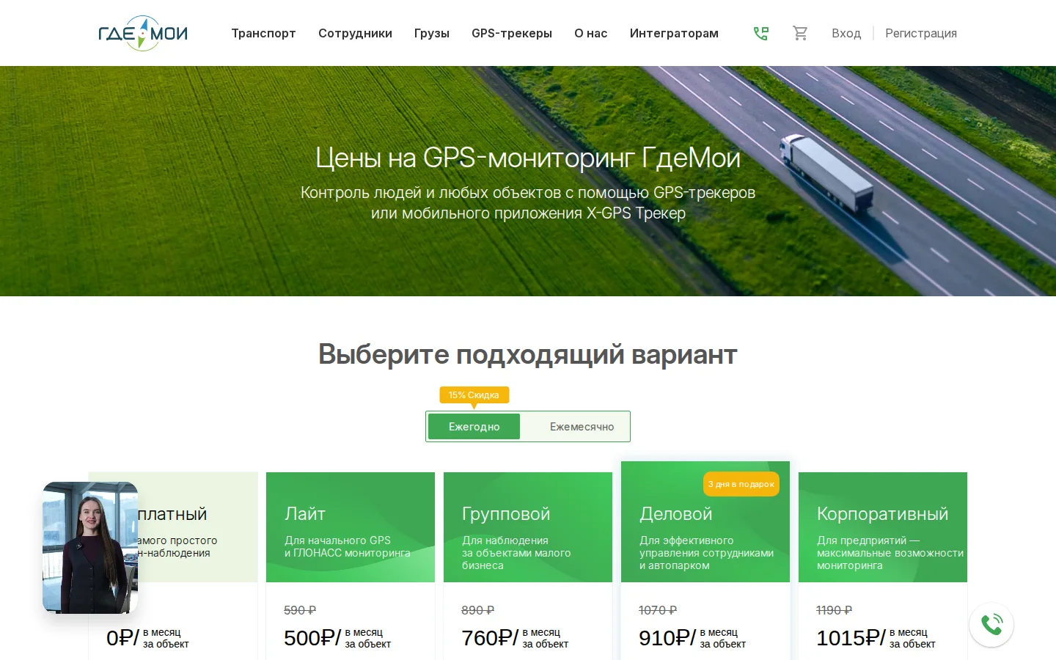Open the Грузы menu item
Viewport: 1056px width, 660px height.
432,33
